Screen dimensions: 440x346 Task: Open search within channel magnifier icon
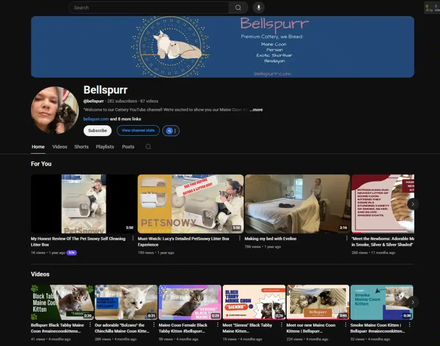(148, 147)
